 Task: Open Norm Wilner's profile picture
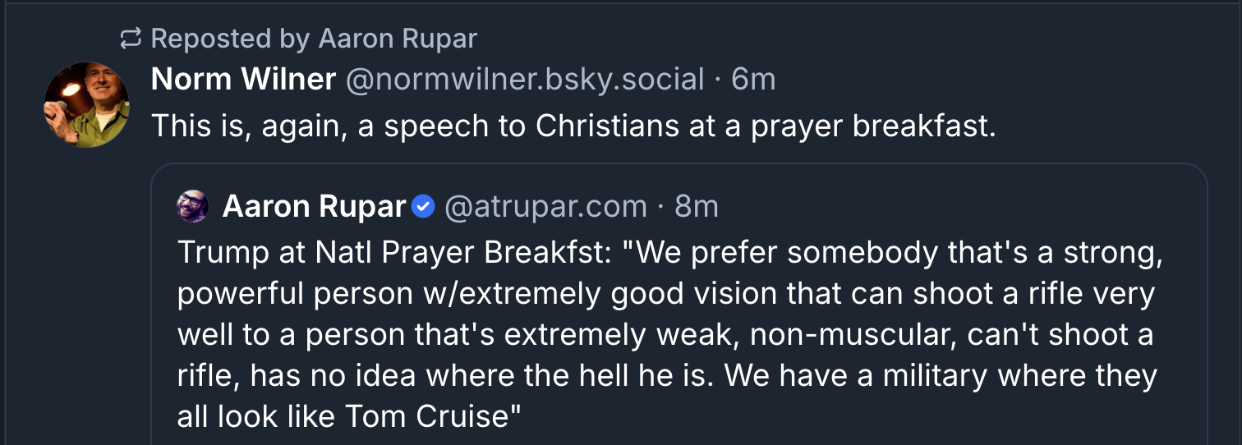[85, 103]
